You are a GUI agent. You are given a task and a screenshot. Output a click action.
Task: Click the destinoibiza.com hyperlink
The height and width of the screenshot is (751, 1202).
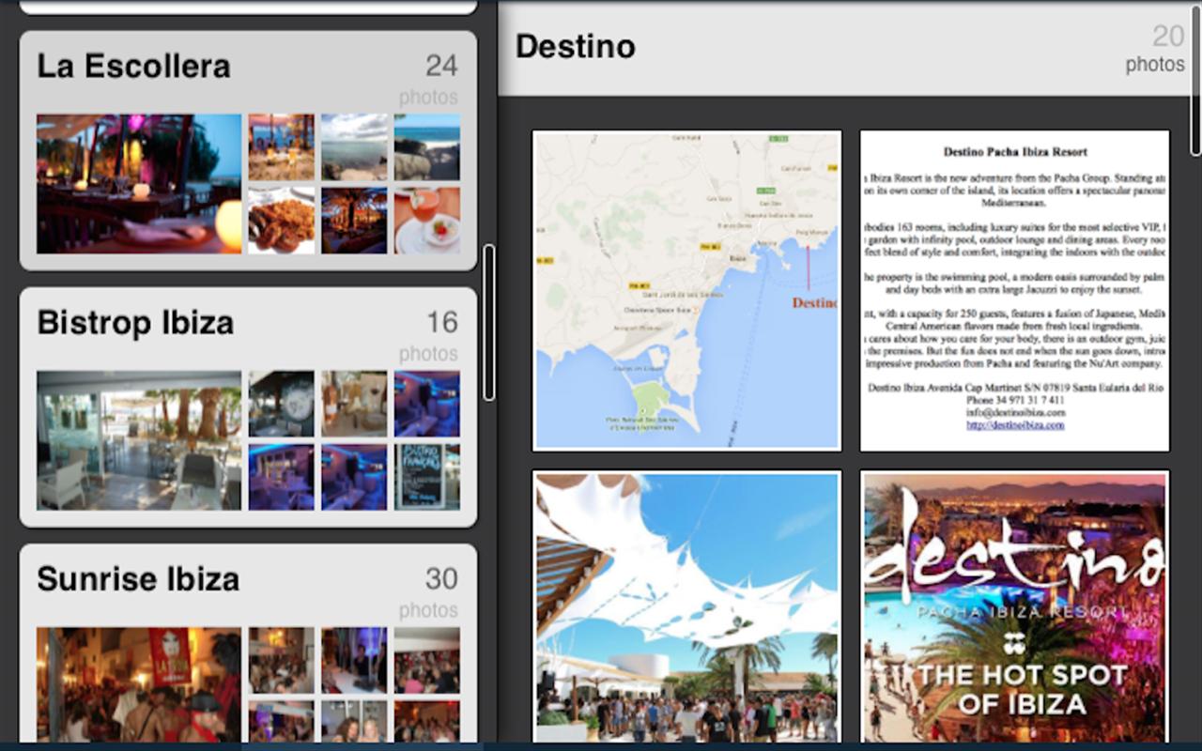(x=1015, y=425)
